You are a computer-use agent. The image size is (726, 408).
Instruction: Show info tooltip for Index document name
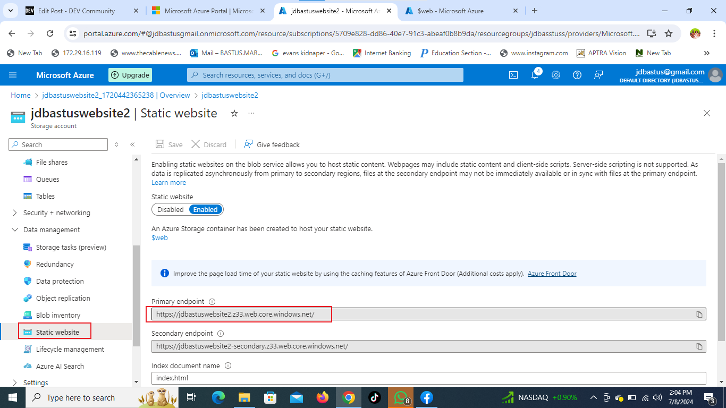[x=228, y=365]
